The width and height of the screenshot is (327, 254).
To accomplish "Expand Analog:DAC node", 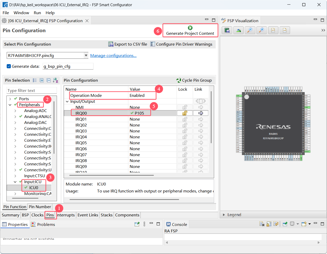I will click(x=15, y=123).
